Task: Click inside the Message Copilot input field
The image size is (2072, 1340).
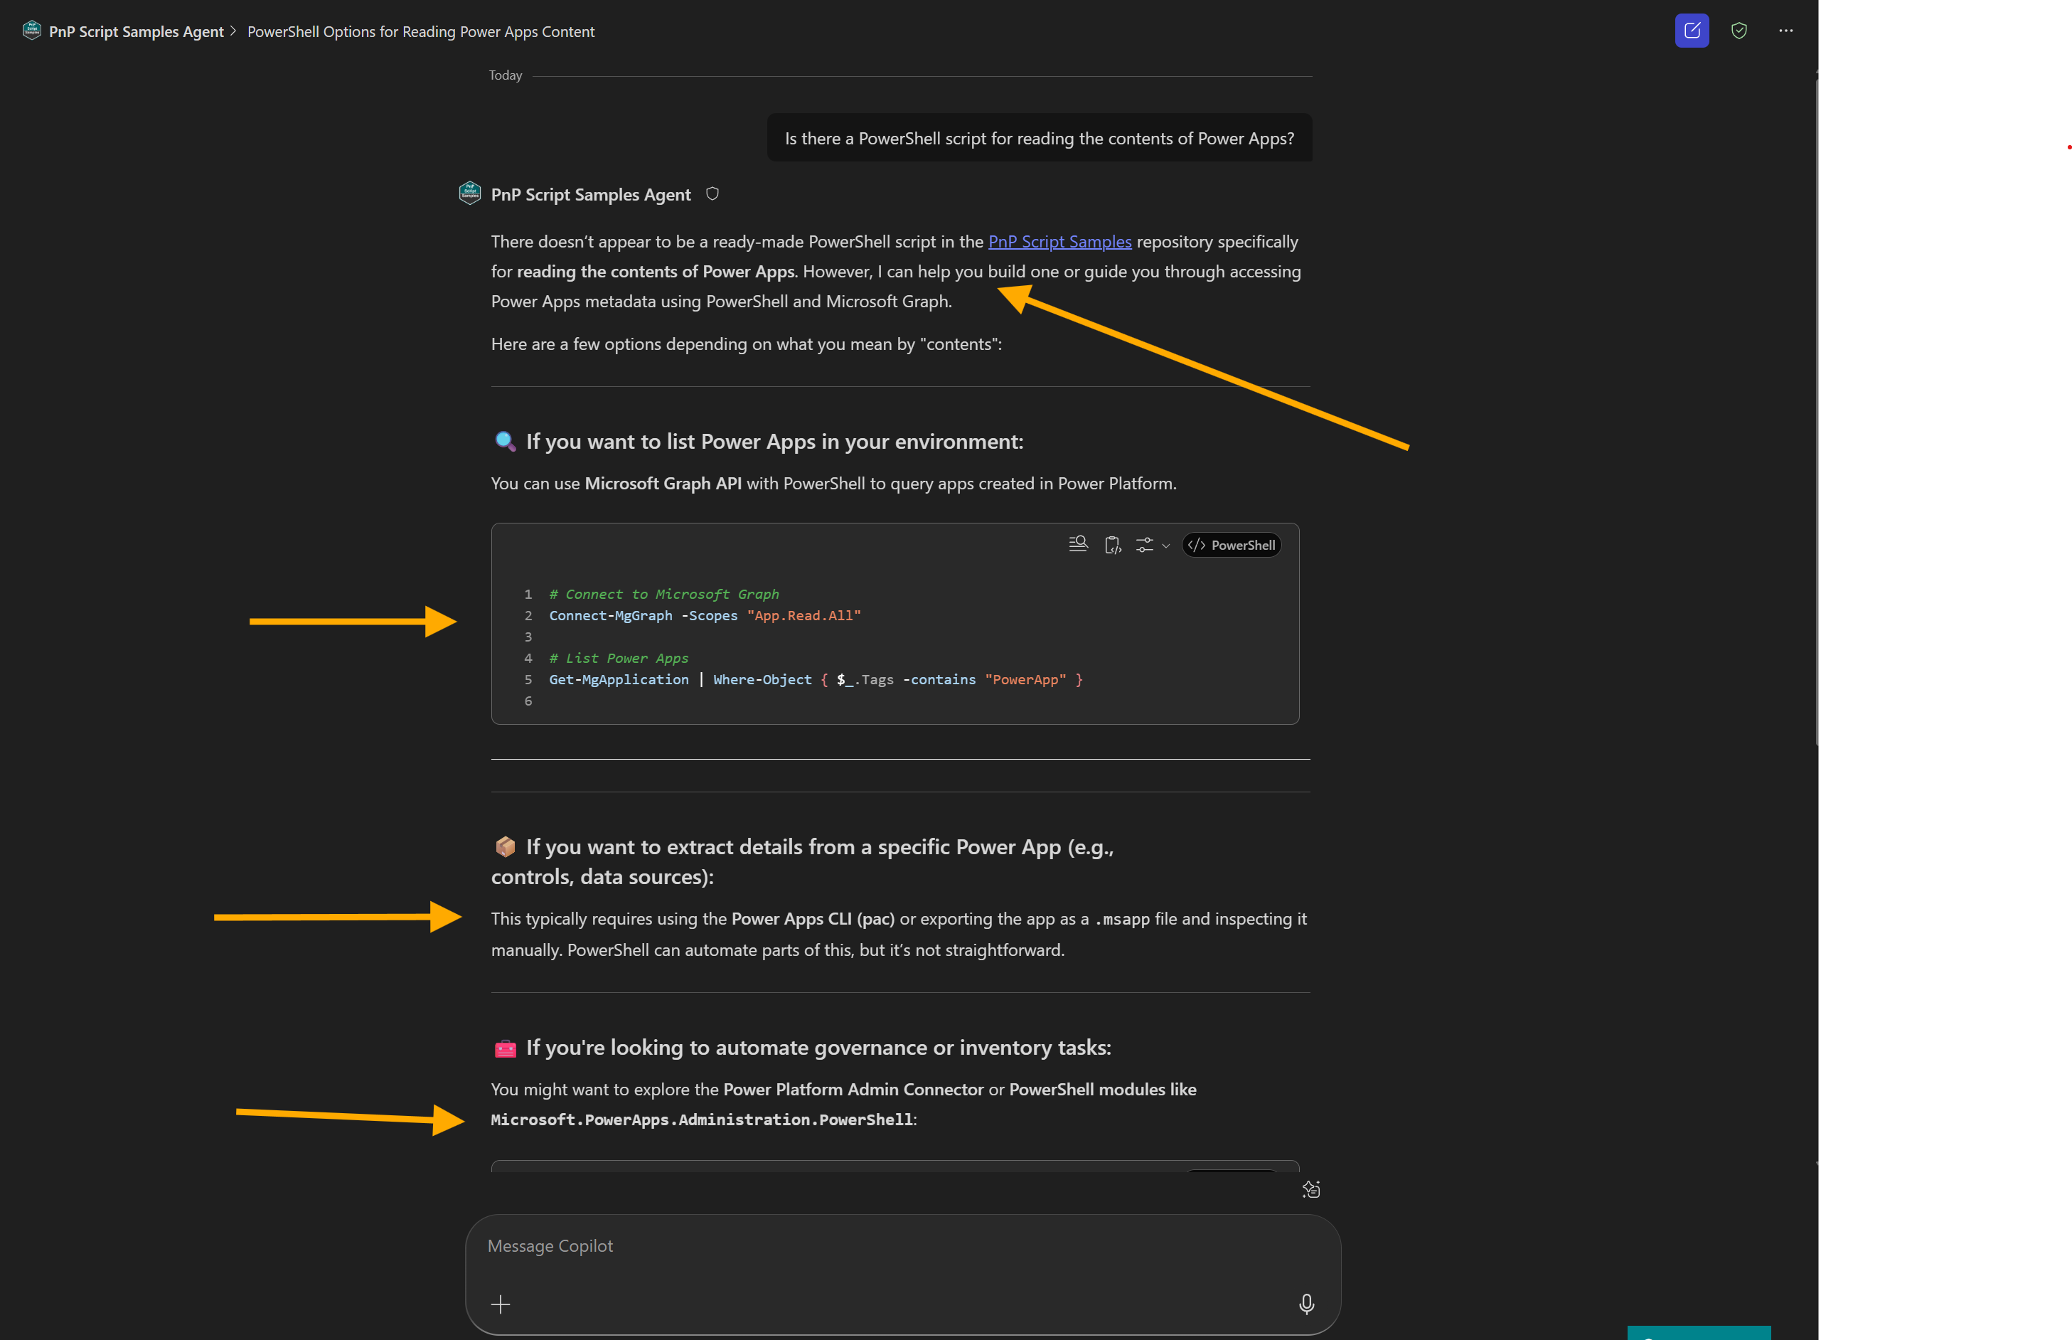Action: (x=870, y=1246)
